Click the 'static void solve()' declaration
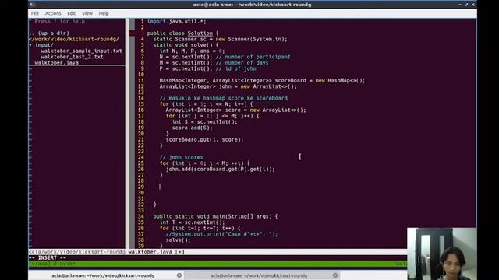Image resolution: width=499 pixels, height=280 pixels. point(186,45)
